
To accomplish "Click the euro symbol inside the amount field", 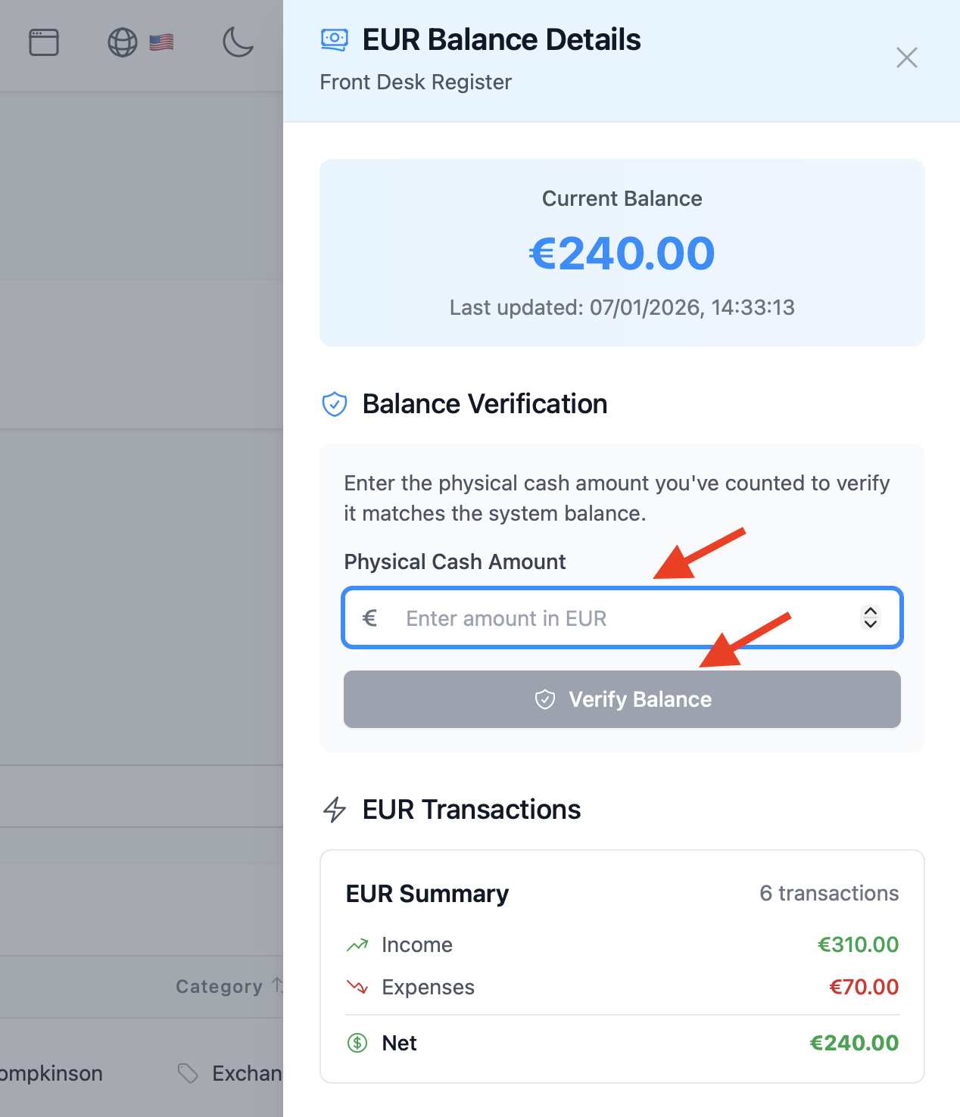I will click(x=369, y=618).
